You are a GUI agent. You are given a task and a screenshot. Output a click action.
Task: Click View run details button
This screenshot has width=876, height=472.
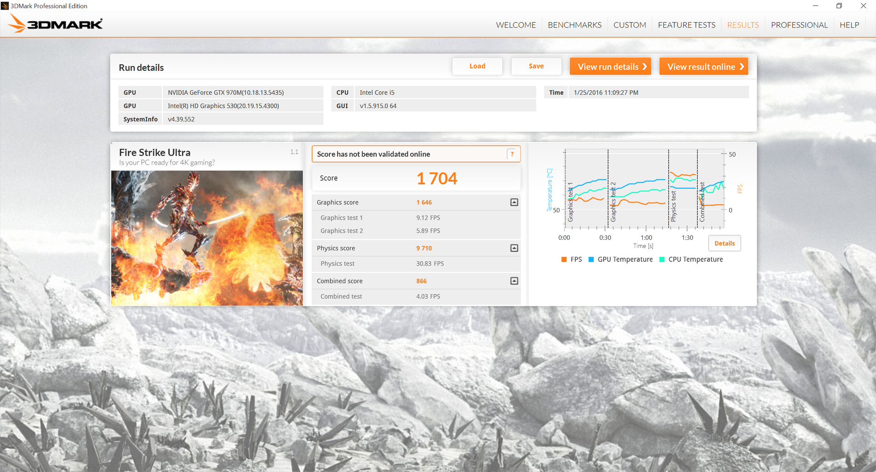[610, 67]
